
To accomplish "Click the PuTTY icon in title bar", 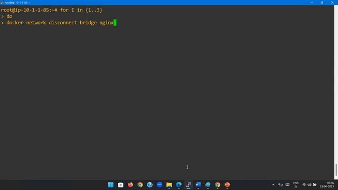I will pos(2,2).
